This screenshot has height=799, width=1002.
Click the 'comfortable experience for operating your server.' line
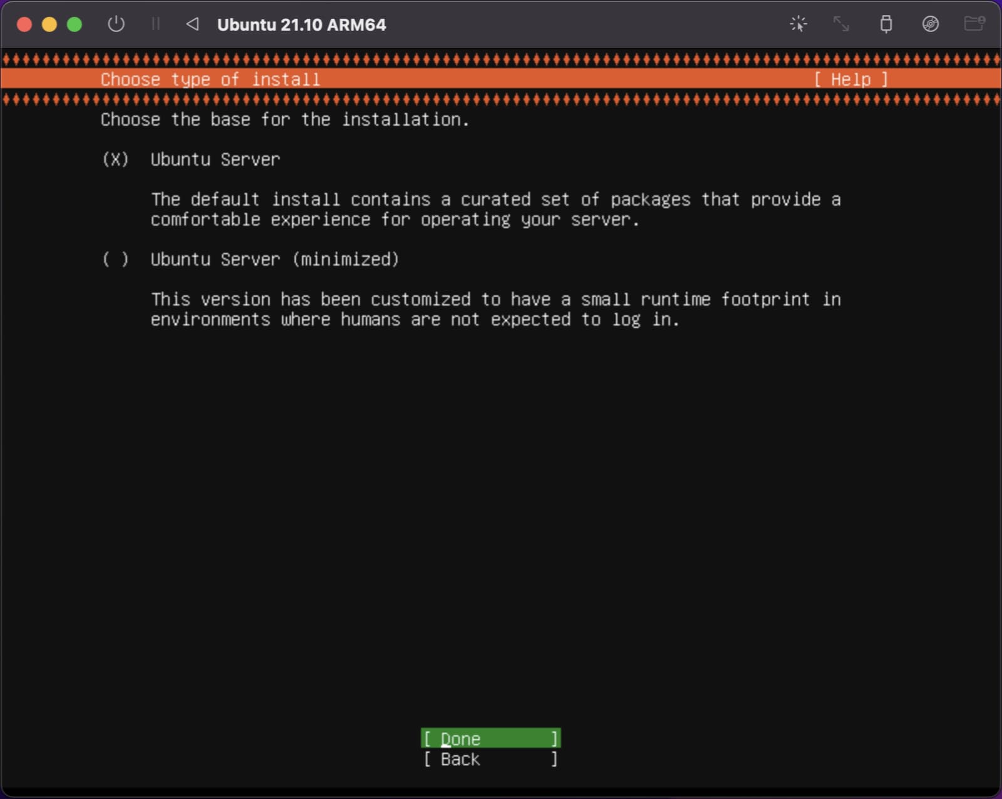coord(395,220)
